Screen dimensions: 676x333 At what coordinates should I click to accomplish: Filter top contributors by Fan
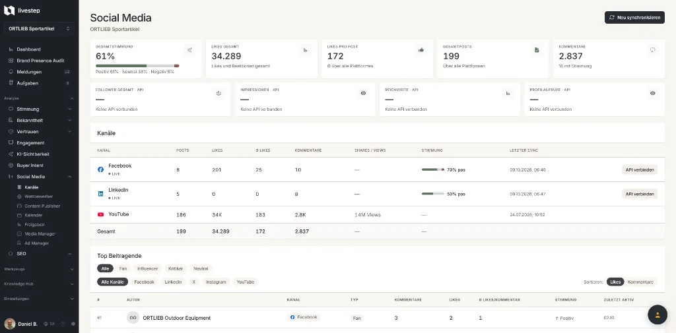(x=123, y=268)
